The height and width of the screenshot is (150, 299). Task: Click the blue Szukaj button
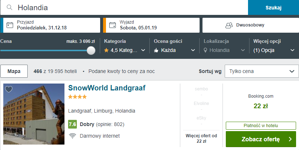click(x=274, y=7)
